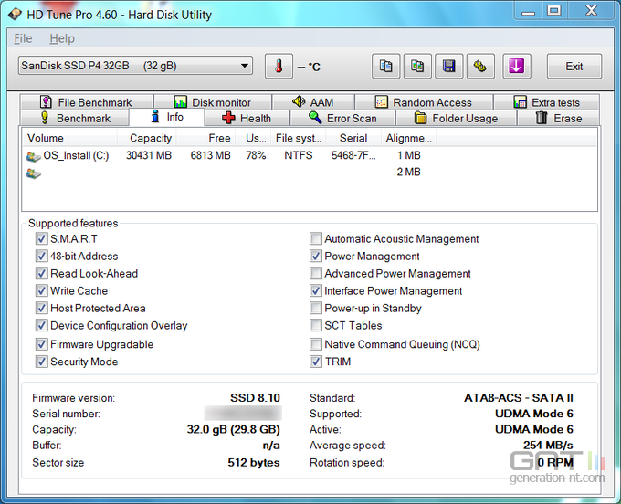
Task: Toggle the Power Management checkbox
Action: [316, 257]
